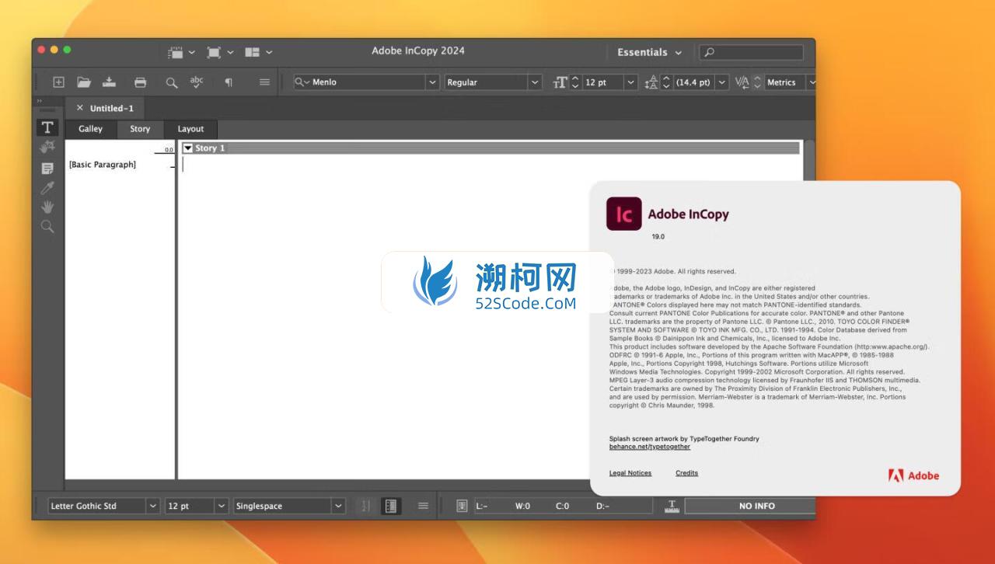Toggle hidden characters with the pilcrow icon
Viewport: 995px width, 564px height.
pyautogui.click(x=229, y=82)
